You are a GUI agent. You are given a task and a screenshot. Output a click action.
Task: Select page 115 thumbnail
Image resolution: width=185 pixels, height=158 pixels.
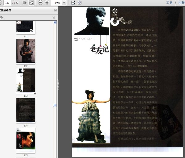click(x=26, y=140)
